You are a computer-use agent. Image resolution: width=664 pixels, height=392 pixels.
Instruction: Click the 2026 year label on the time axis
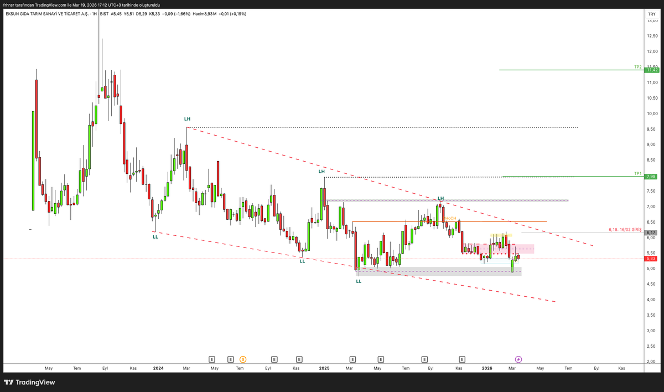(487, 368)
